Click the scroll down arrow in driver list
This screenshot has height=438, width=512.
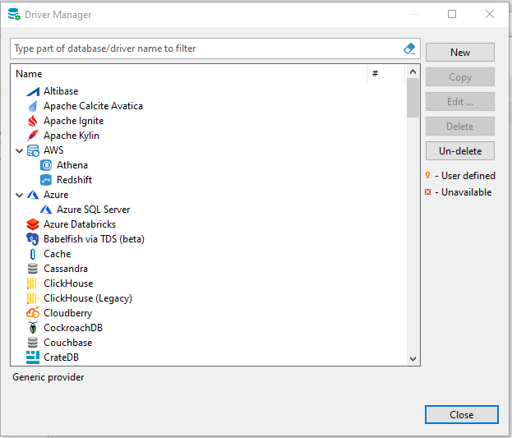coord(413,358)
